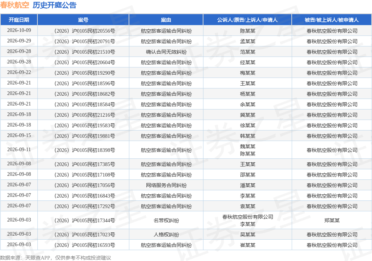Image resolution: width=372 pixels, height=261 pixels.
Task: Select defendant 郑某某 cell
Action: 332,220
